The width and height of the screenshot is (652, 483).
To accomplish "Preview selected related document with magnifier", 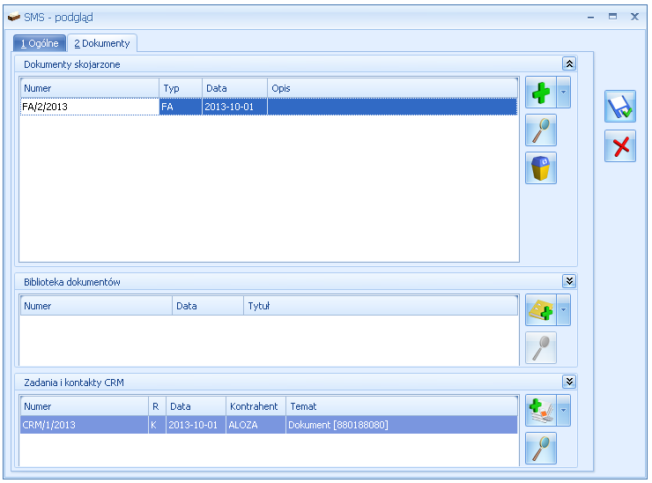I will tap(541, 130).
